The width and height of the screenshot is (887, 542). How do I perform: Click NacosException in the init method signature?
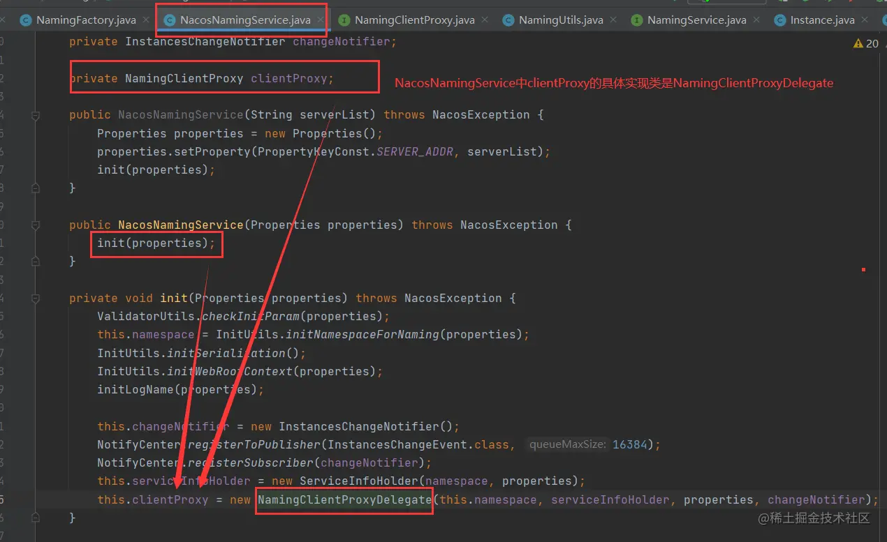tap(453, 298)
